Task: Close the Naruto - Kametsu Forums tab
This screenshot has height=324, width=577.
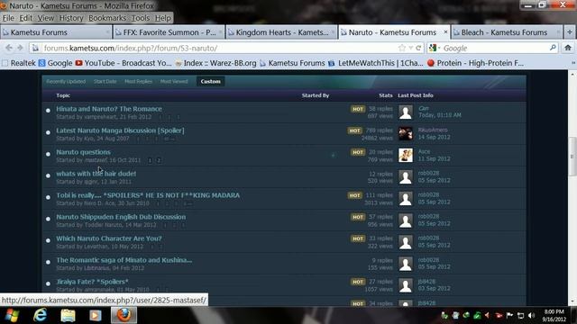Action: [445, 32]
